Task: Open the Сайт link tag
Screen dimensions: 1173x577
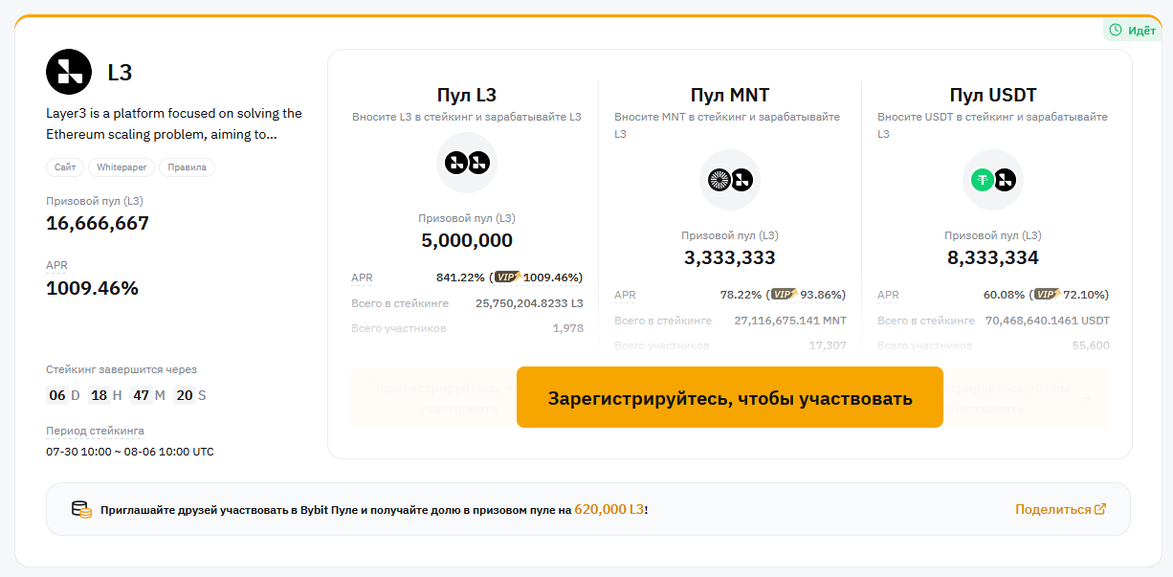Action: (x=65, y=167)
